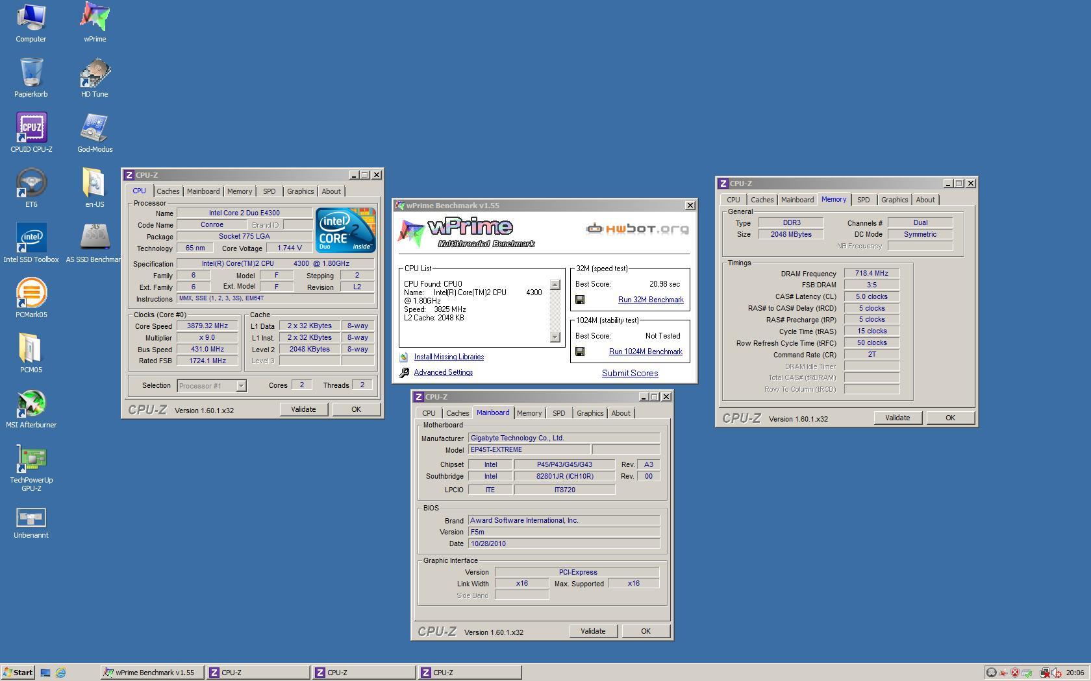The height and width of the screenshot is (681, 1091).
Task: Click the Submit Scores link
Action: pyautogui.click(x=630, y=373)
